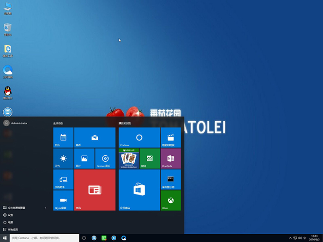
Task: Launch the Weather (天气) tile
Action: click(63, 158)
